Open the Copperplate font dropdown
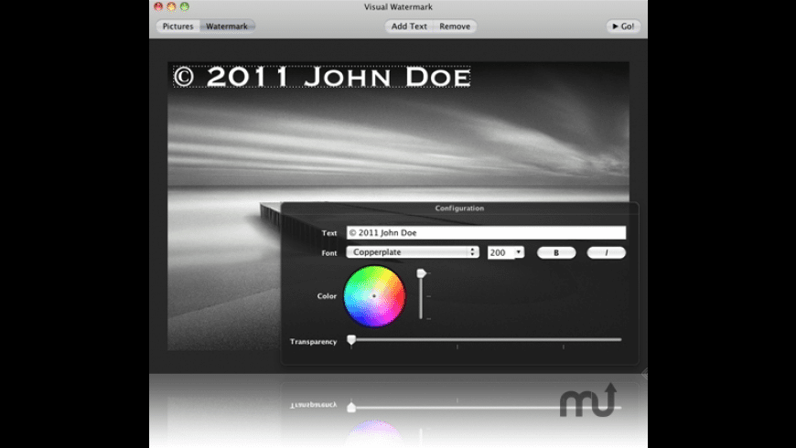The width and height of the screenshot is (796, 448). pos(413,252)
